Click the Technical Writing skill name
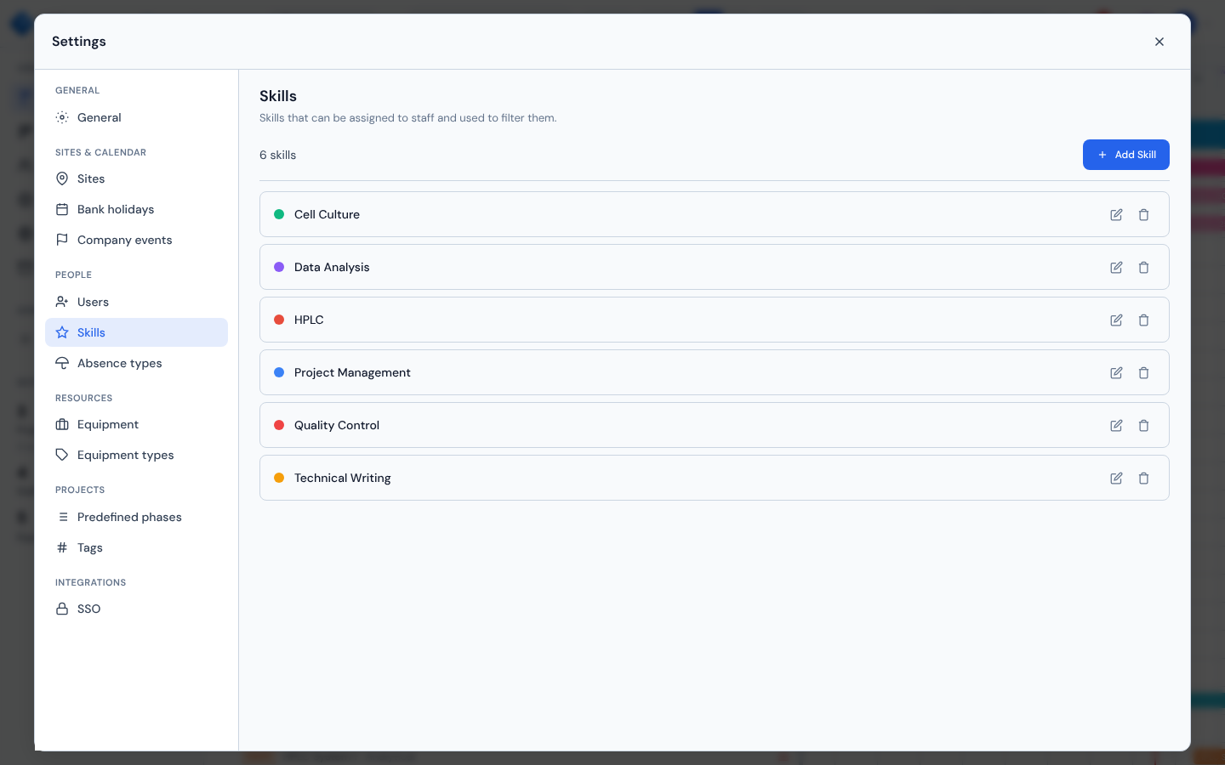Viewport: 1225px width, 765px height. (343, 478)
